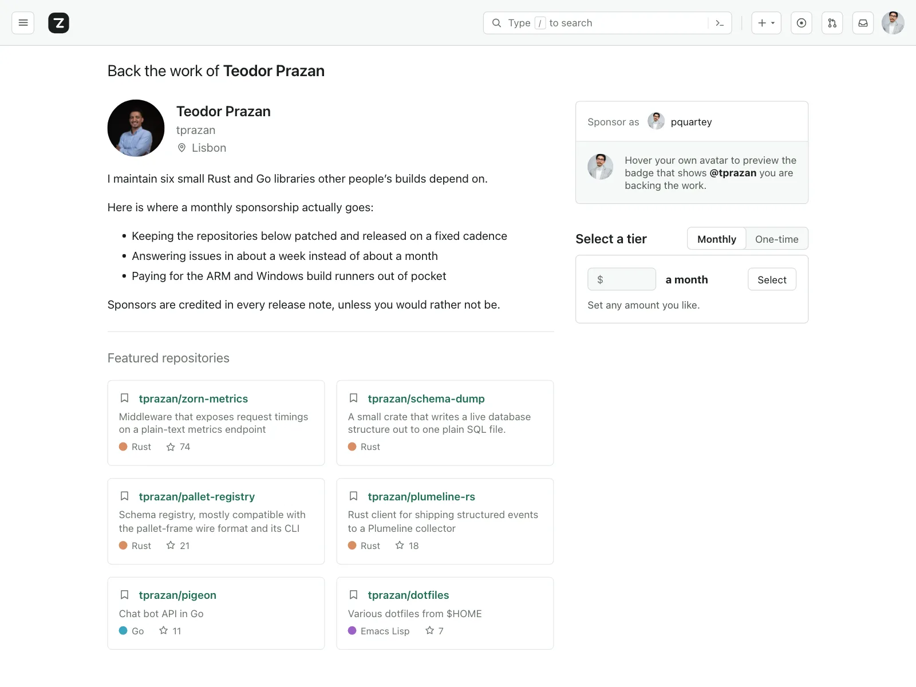View Teodor Prazan's profile photo
Image resolution: width=916 pixels, height=687 pixels.
point(136,128)
